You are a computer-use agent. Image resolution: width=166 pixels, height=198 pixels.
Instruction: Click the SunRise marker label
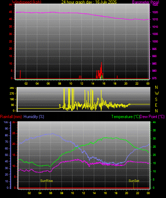pyautogui.click(x=47, y=181)
